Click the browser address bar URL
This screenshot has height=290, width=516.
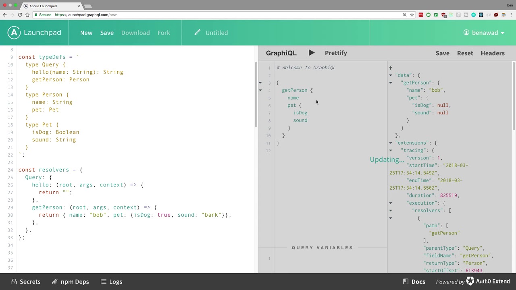point(85,15)
